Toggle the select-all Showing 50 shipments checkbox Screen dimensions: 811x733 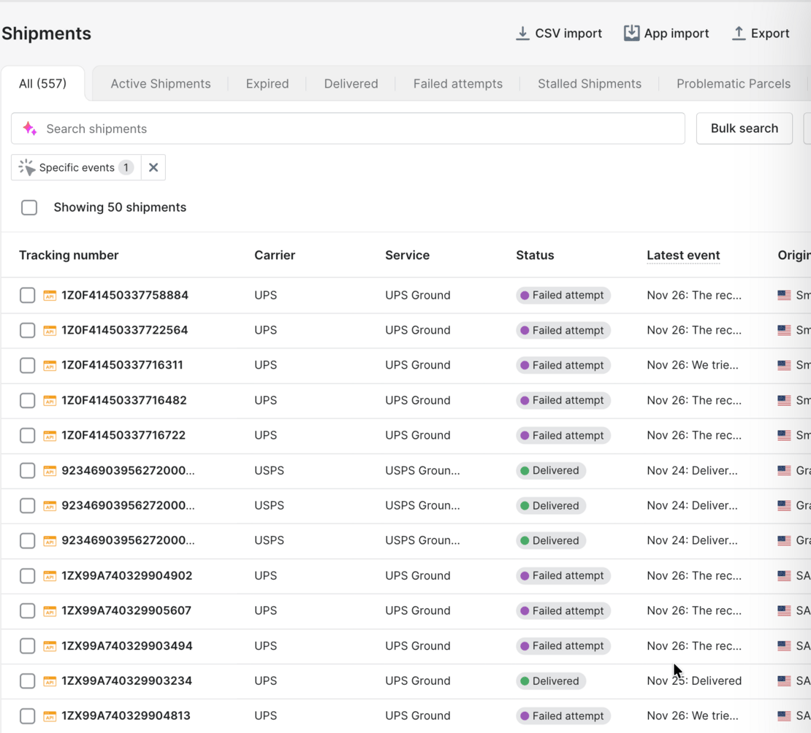pyautogui.click(x=29, y=207)
